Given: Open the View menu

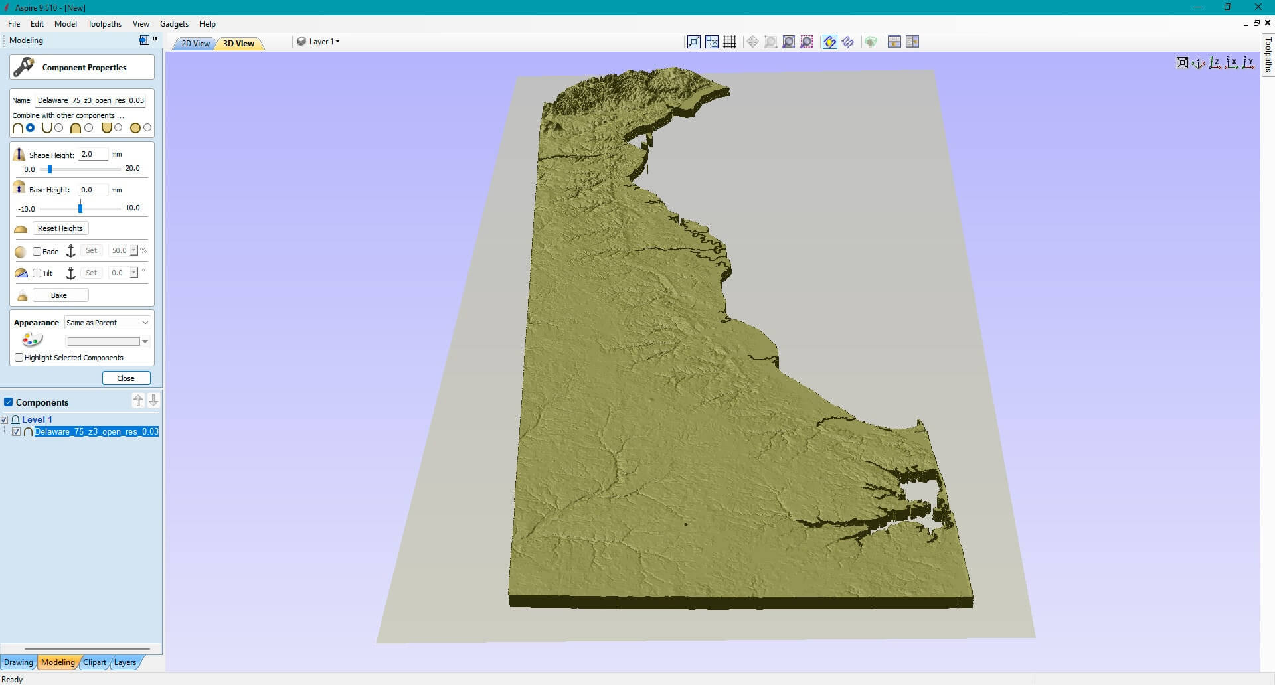Looking at the screenshot, I should click(141, 23).
